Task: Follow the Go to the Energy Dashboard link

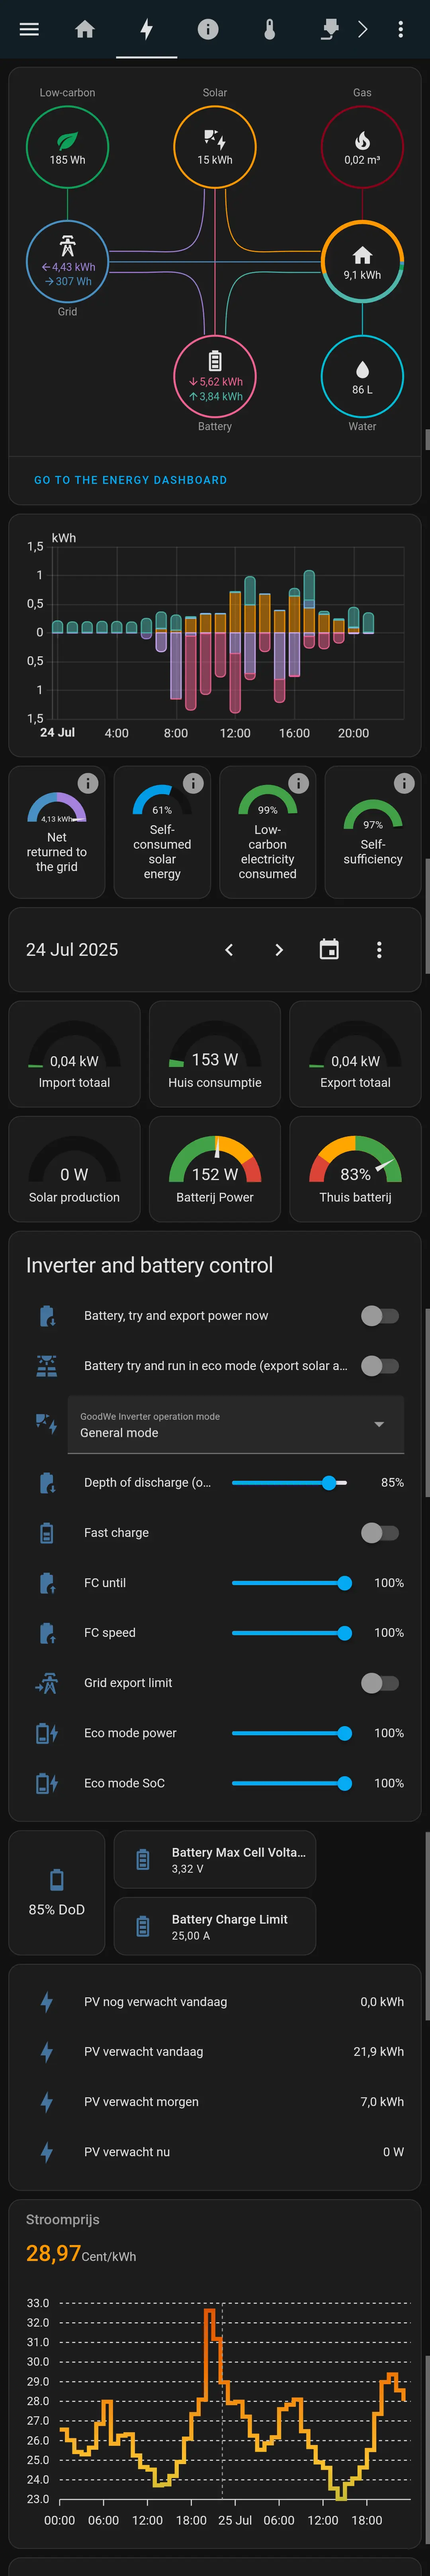Action: coord(130,480)
